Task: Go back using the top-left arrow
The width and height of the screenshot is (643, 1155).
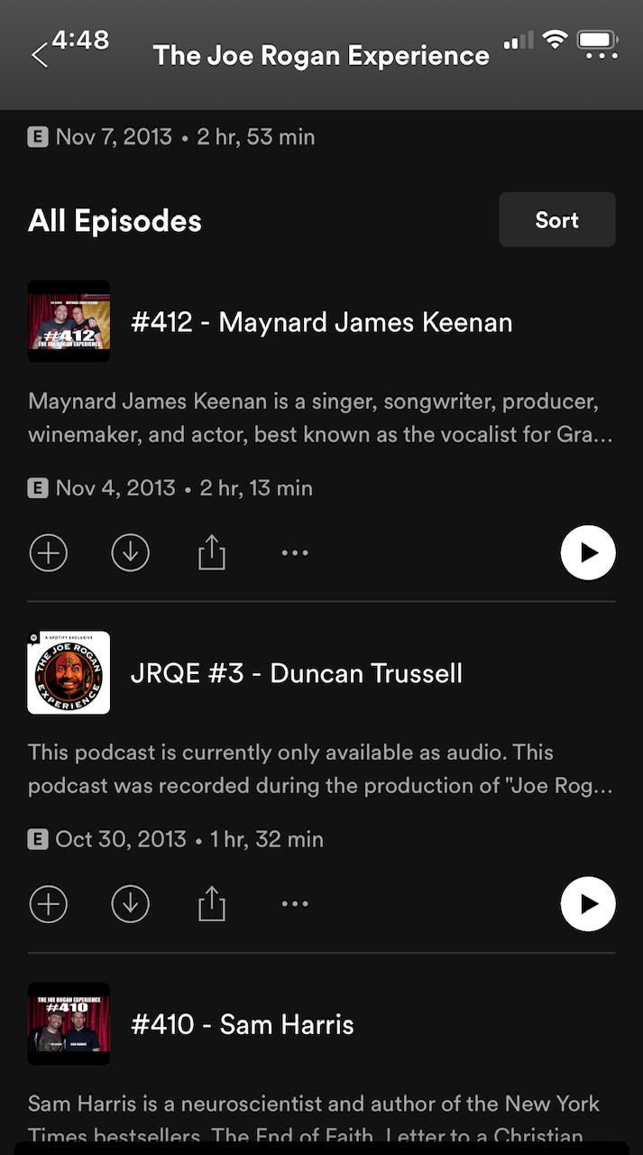Action: pyautogui.click(x=40, y=55)
